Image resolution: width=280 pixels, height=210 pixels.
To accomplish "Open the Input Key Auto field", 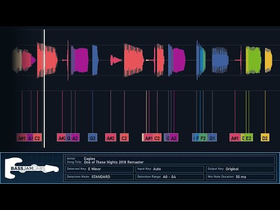I will coord(170,169).
